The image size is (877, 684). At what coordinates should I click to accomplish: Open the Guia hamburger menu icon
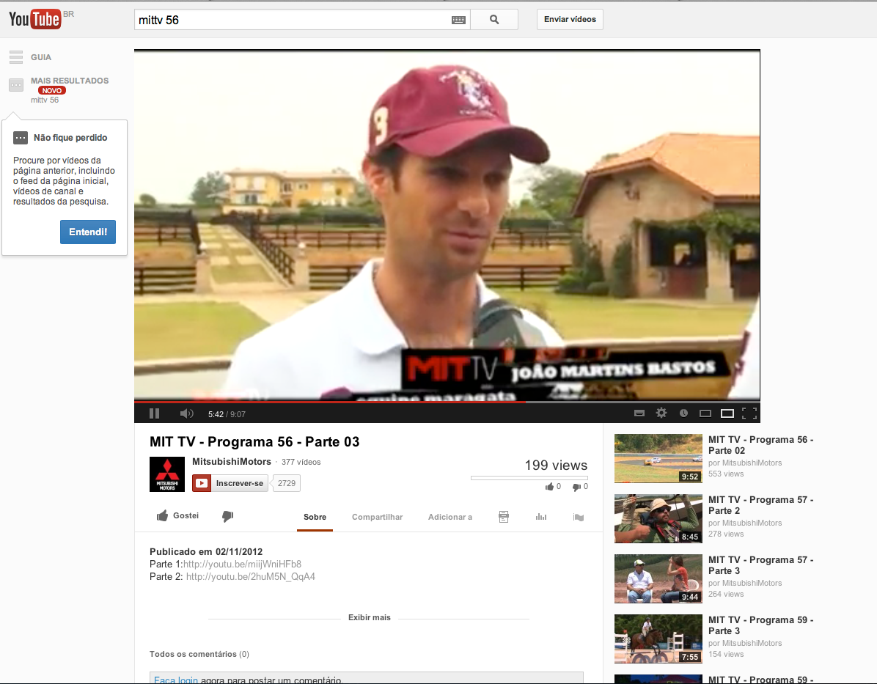pyautogui.click(x=16, y=57)
